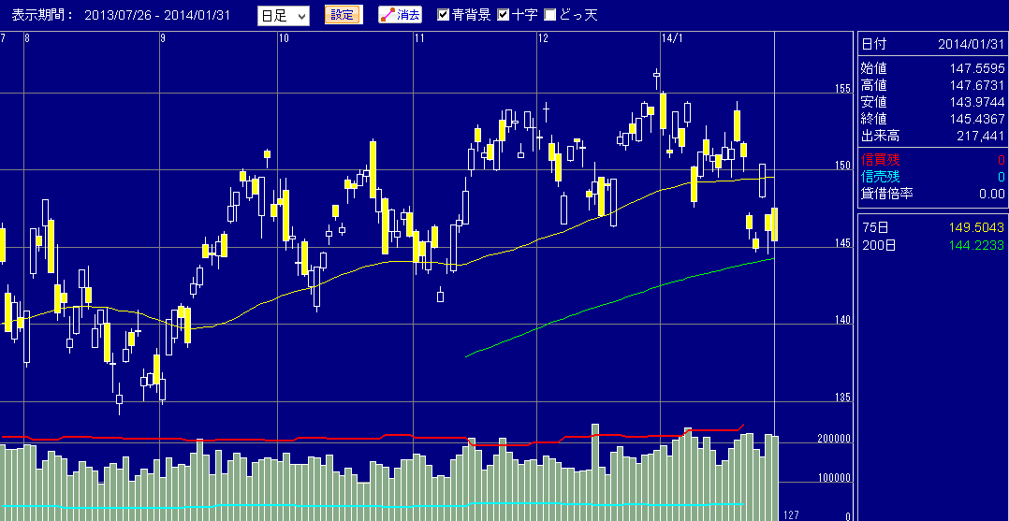Click the 14/1 month marker on the time axis

pyautogui.click(x=672, y=38)
